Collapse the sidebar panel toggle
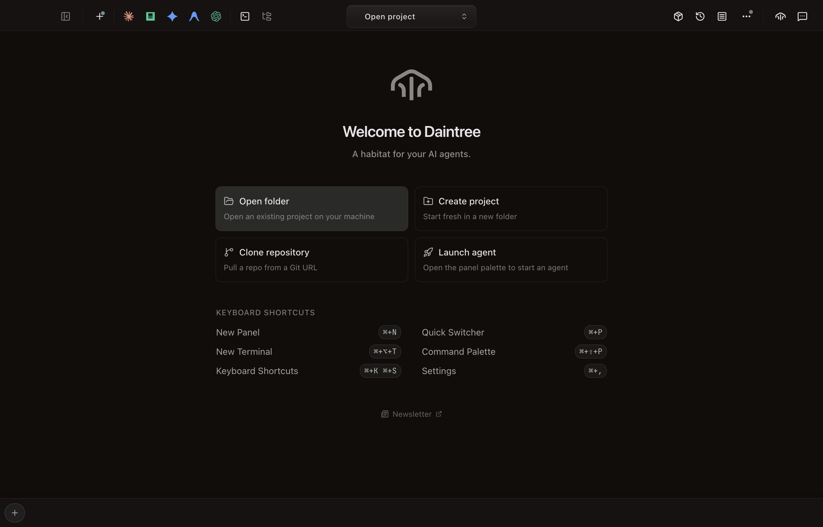Image resolution: width=823 pixels, height=527 pixels. point(65,16)
